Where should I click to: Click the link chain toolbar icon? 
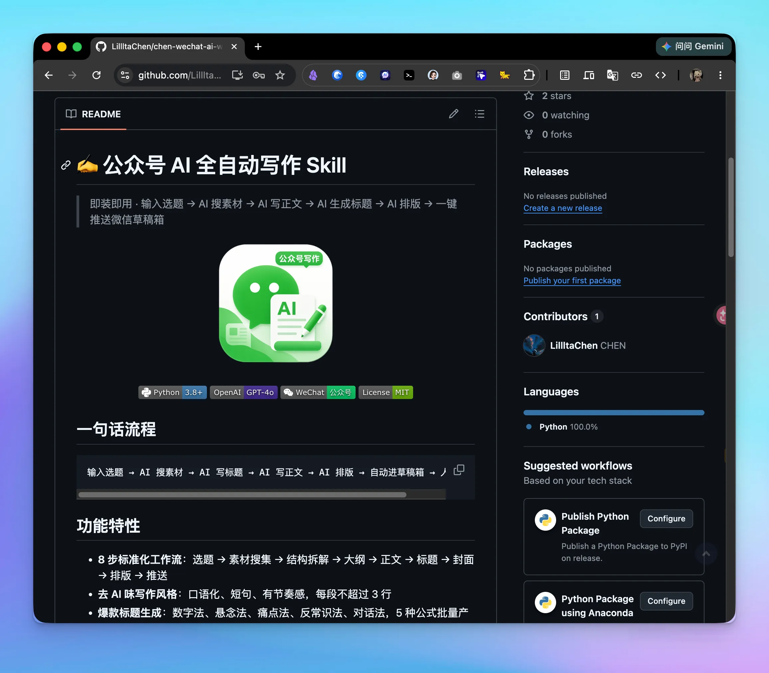636,75
